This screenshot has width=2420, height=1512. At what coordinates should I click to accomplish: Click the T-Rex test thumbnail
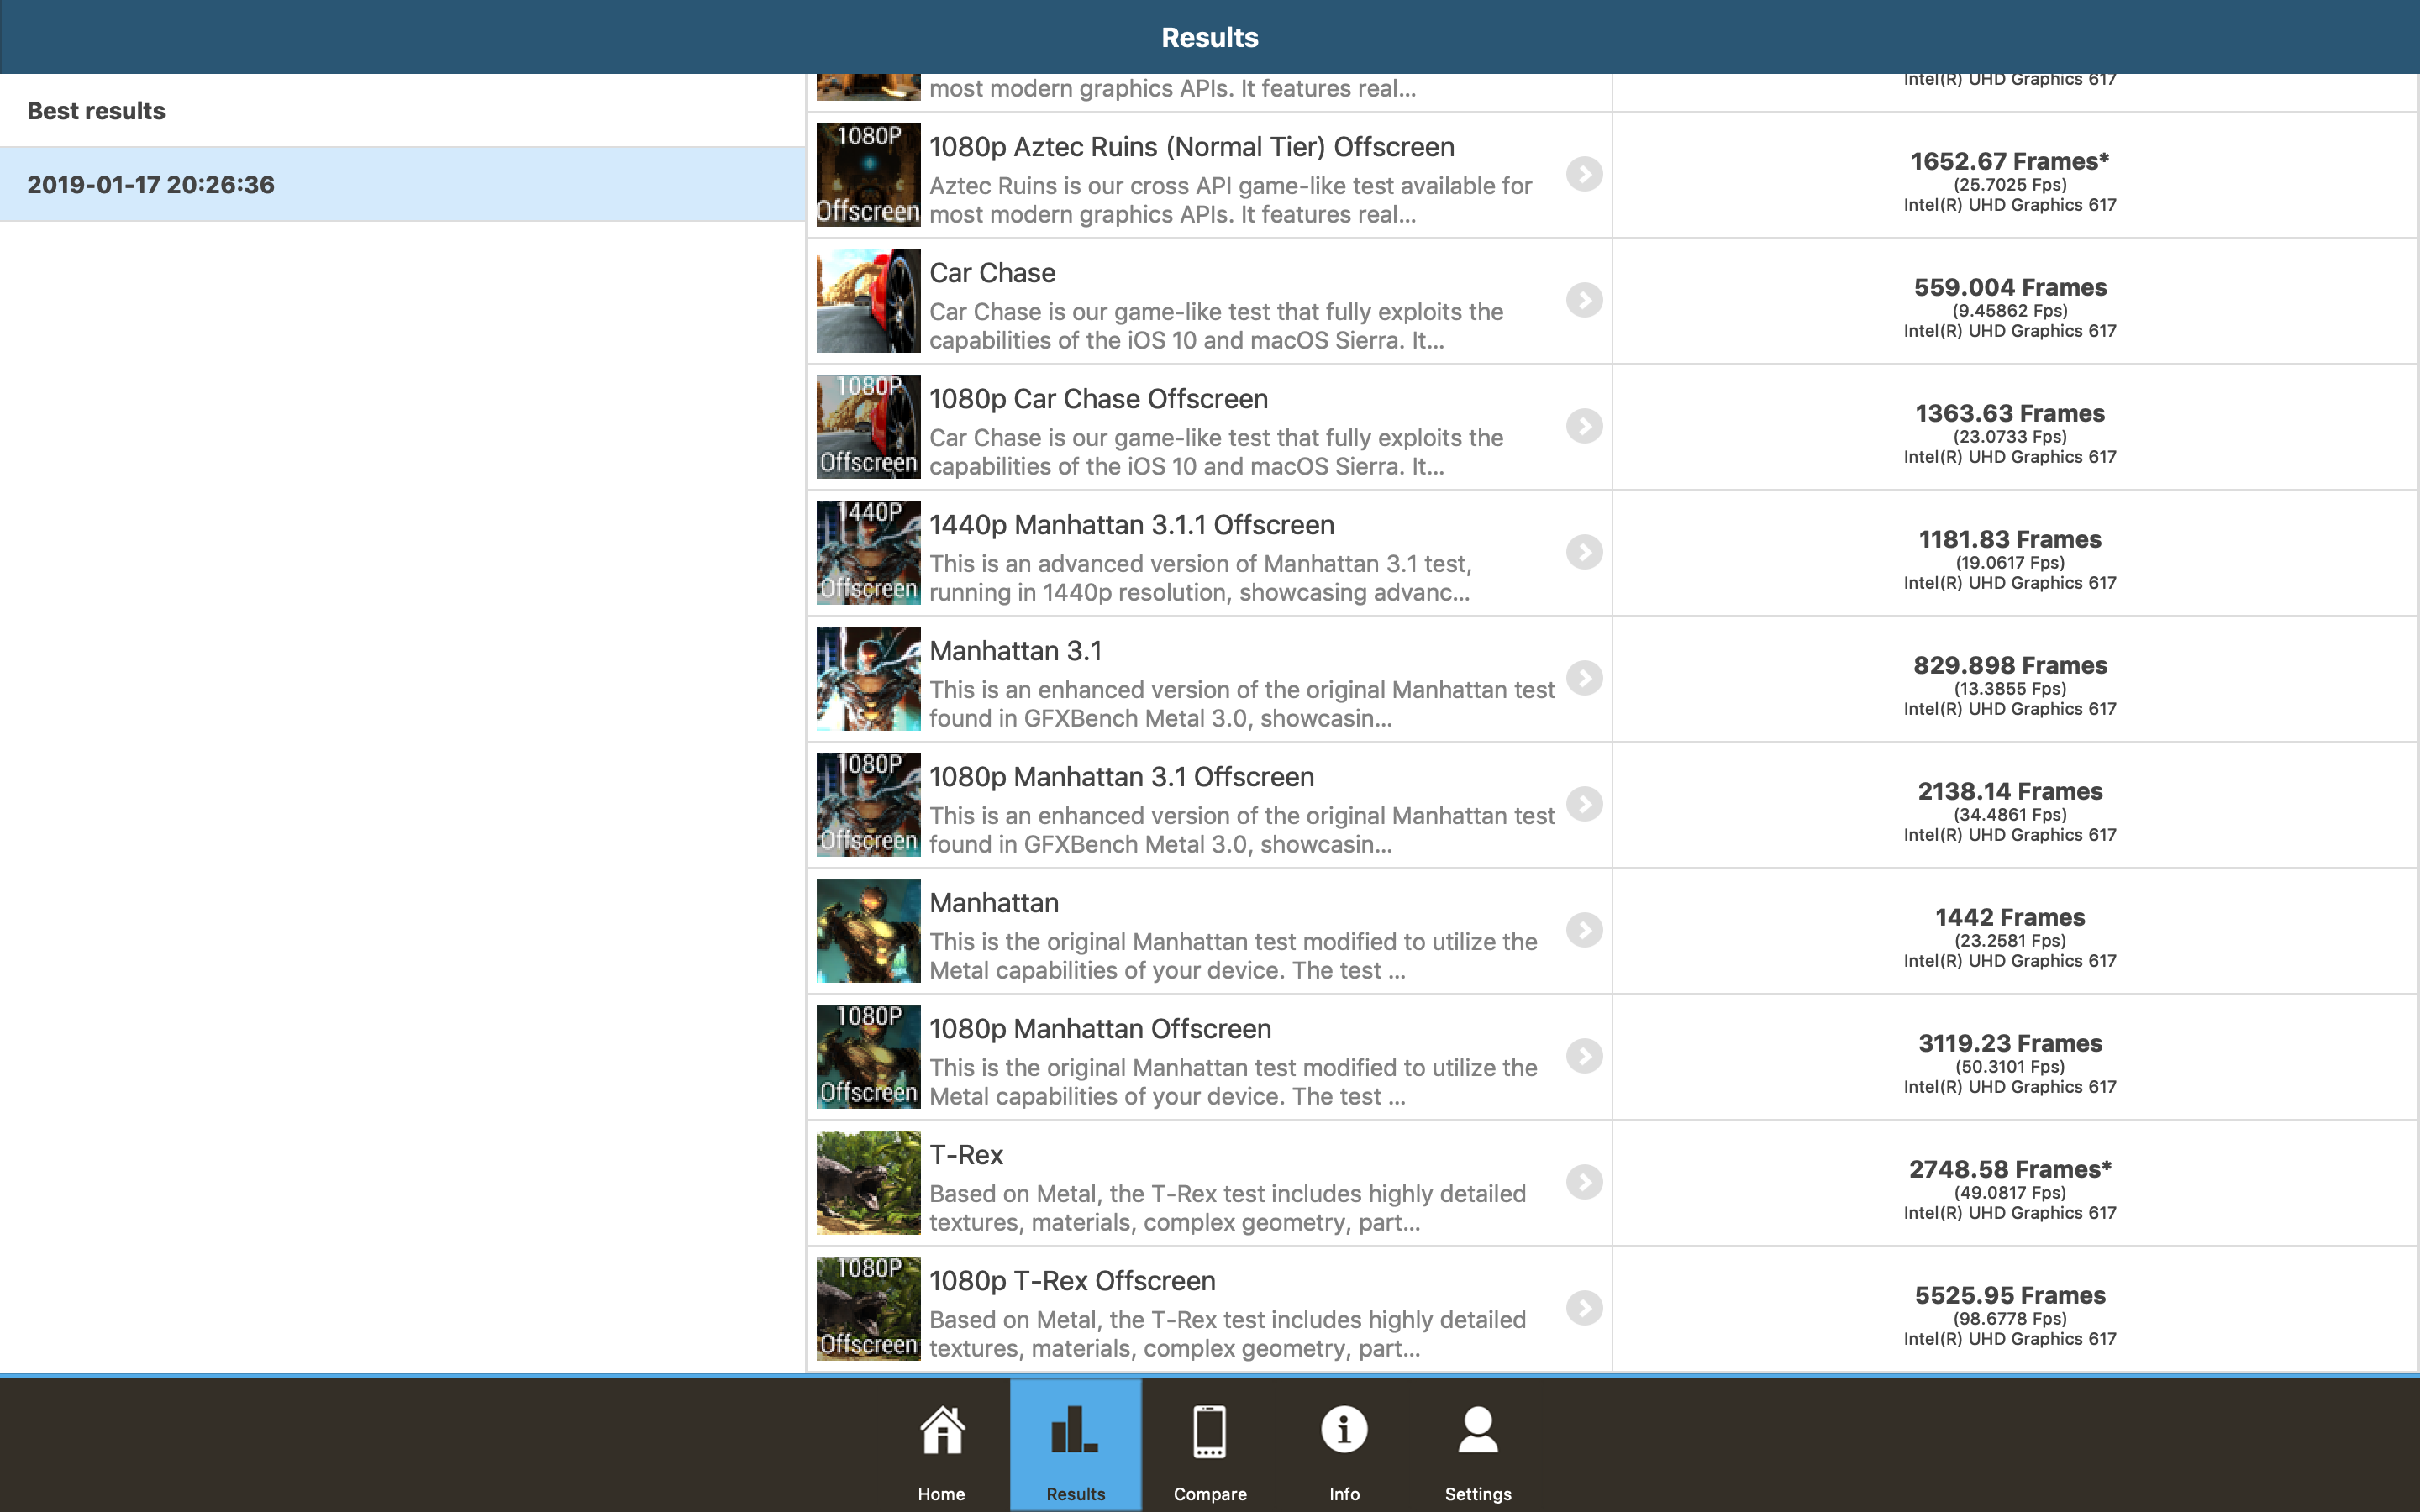click(x=868, y=1183)
